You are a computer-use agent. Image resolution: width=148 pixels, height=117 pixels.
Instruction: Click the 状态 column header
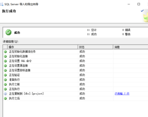[x=95, y=47]
